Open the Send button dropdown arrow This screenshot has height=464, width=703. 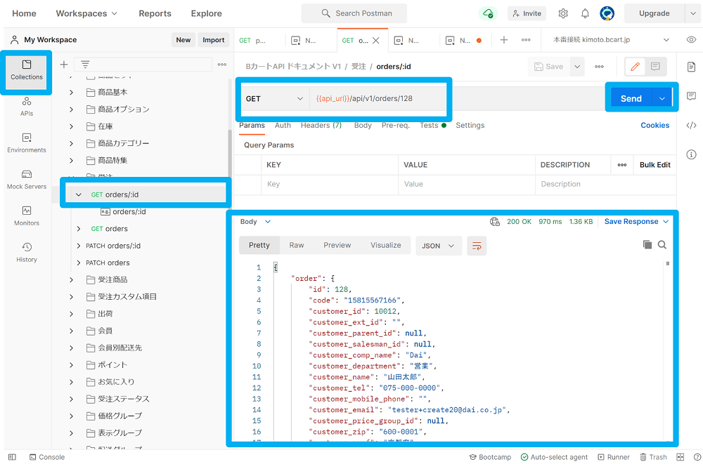click(662, 98)
